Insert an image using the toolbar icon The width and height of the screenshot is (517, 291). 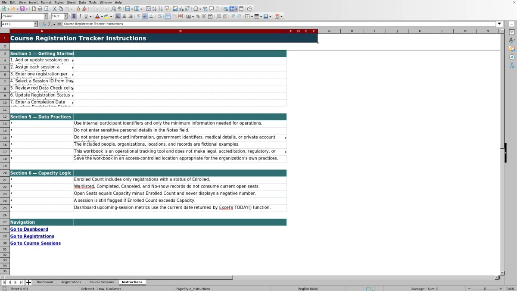point(175,9)
